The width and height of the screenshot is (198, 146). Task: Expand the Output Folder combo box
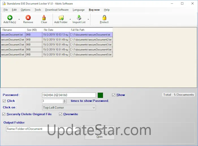[78, 129]
